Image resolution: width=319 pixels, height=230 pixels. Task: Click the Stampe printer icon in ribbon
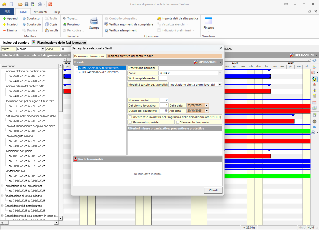[94, 21]
